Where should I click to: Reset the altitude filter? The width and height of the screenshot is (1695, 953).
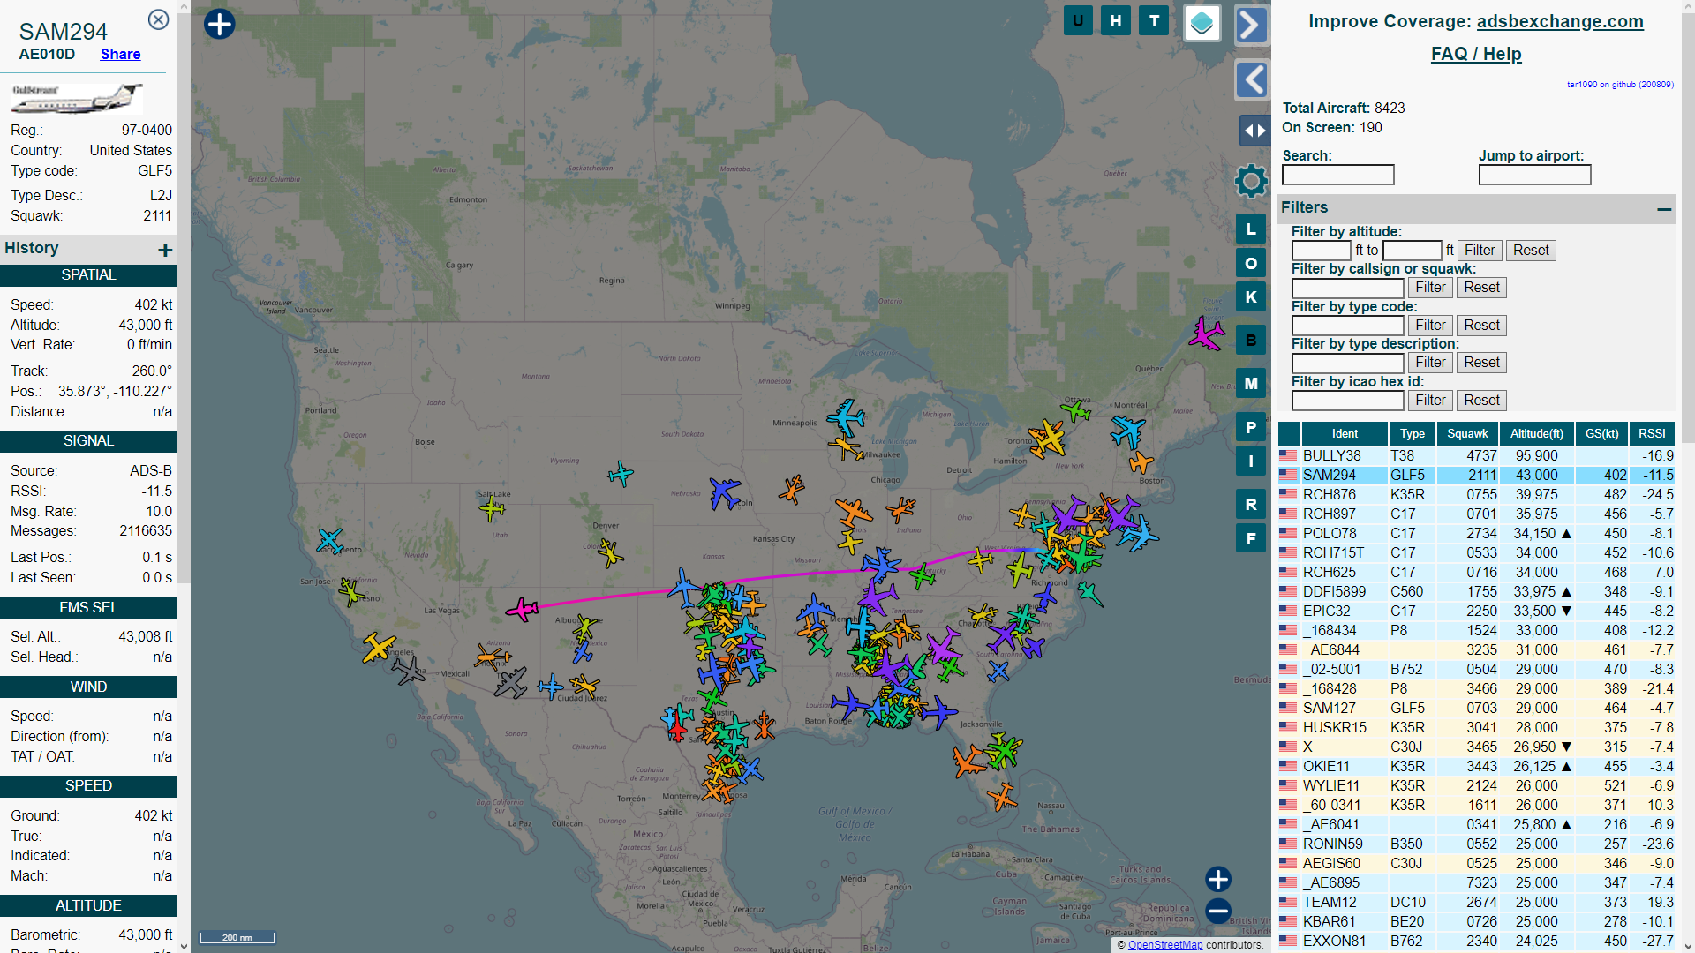click(1531, 251)
